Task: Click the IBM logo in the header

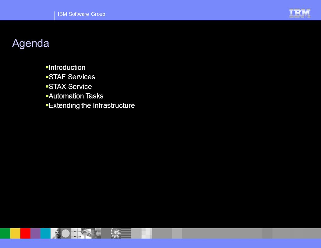Action: (300, 13)
